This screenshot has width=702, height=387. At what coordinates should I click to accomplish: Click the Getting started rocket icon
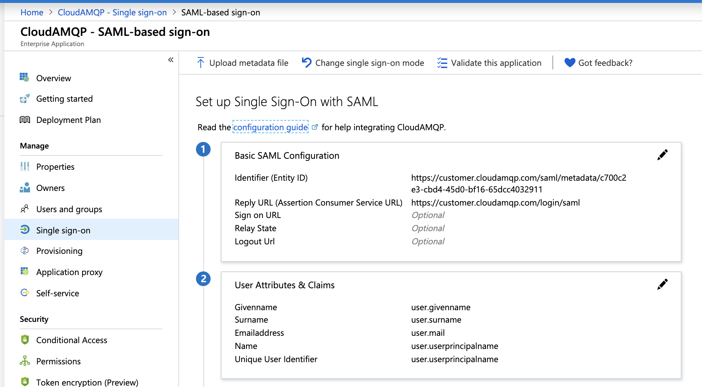(x=24, y=98)
